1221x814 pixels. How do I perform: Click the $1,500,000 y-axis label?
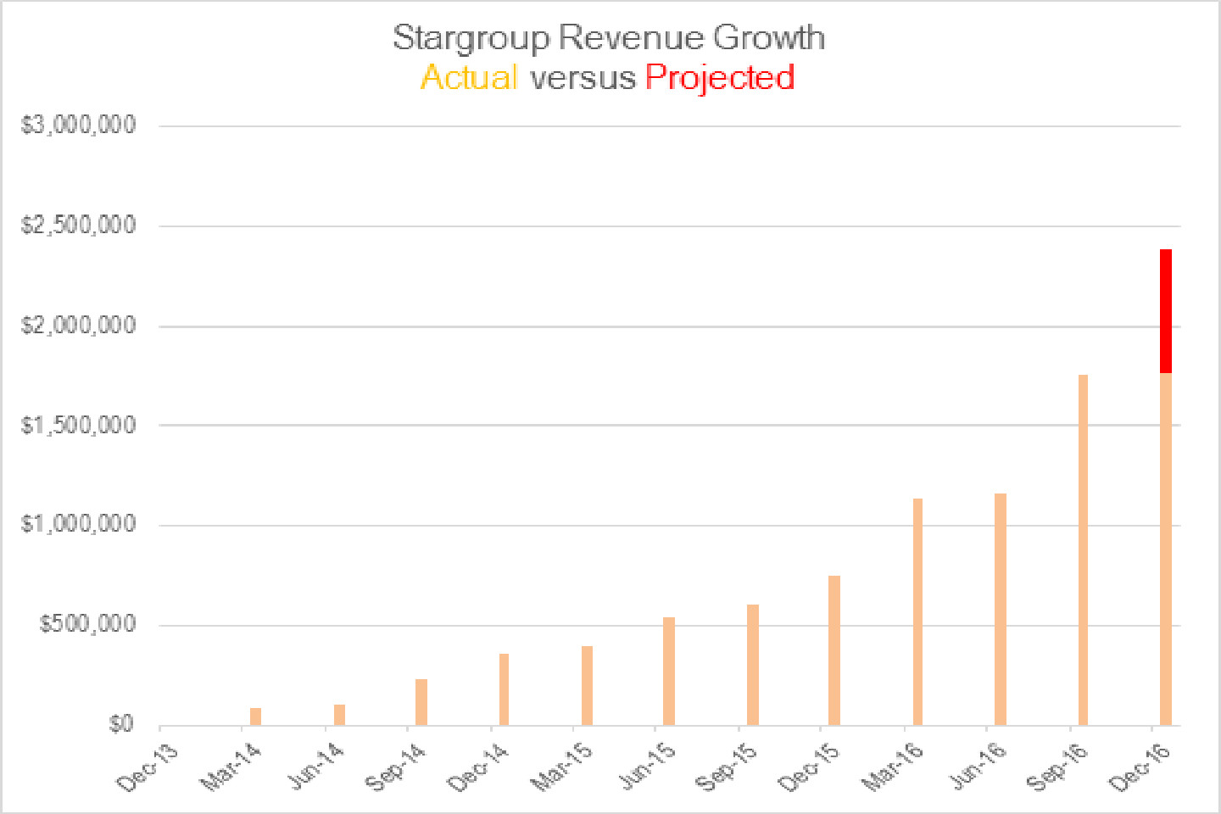point(78,425)
